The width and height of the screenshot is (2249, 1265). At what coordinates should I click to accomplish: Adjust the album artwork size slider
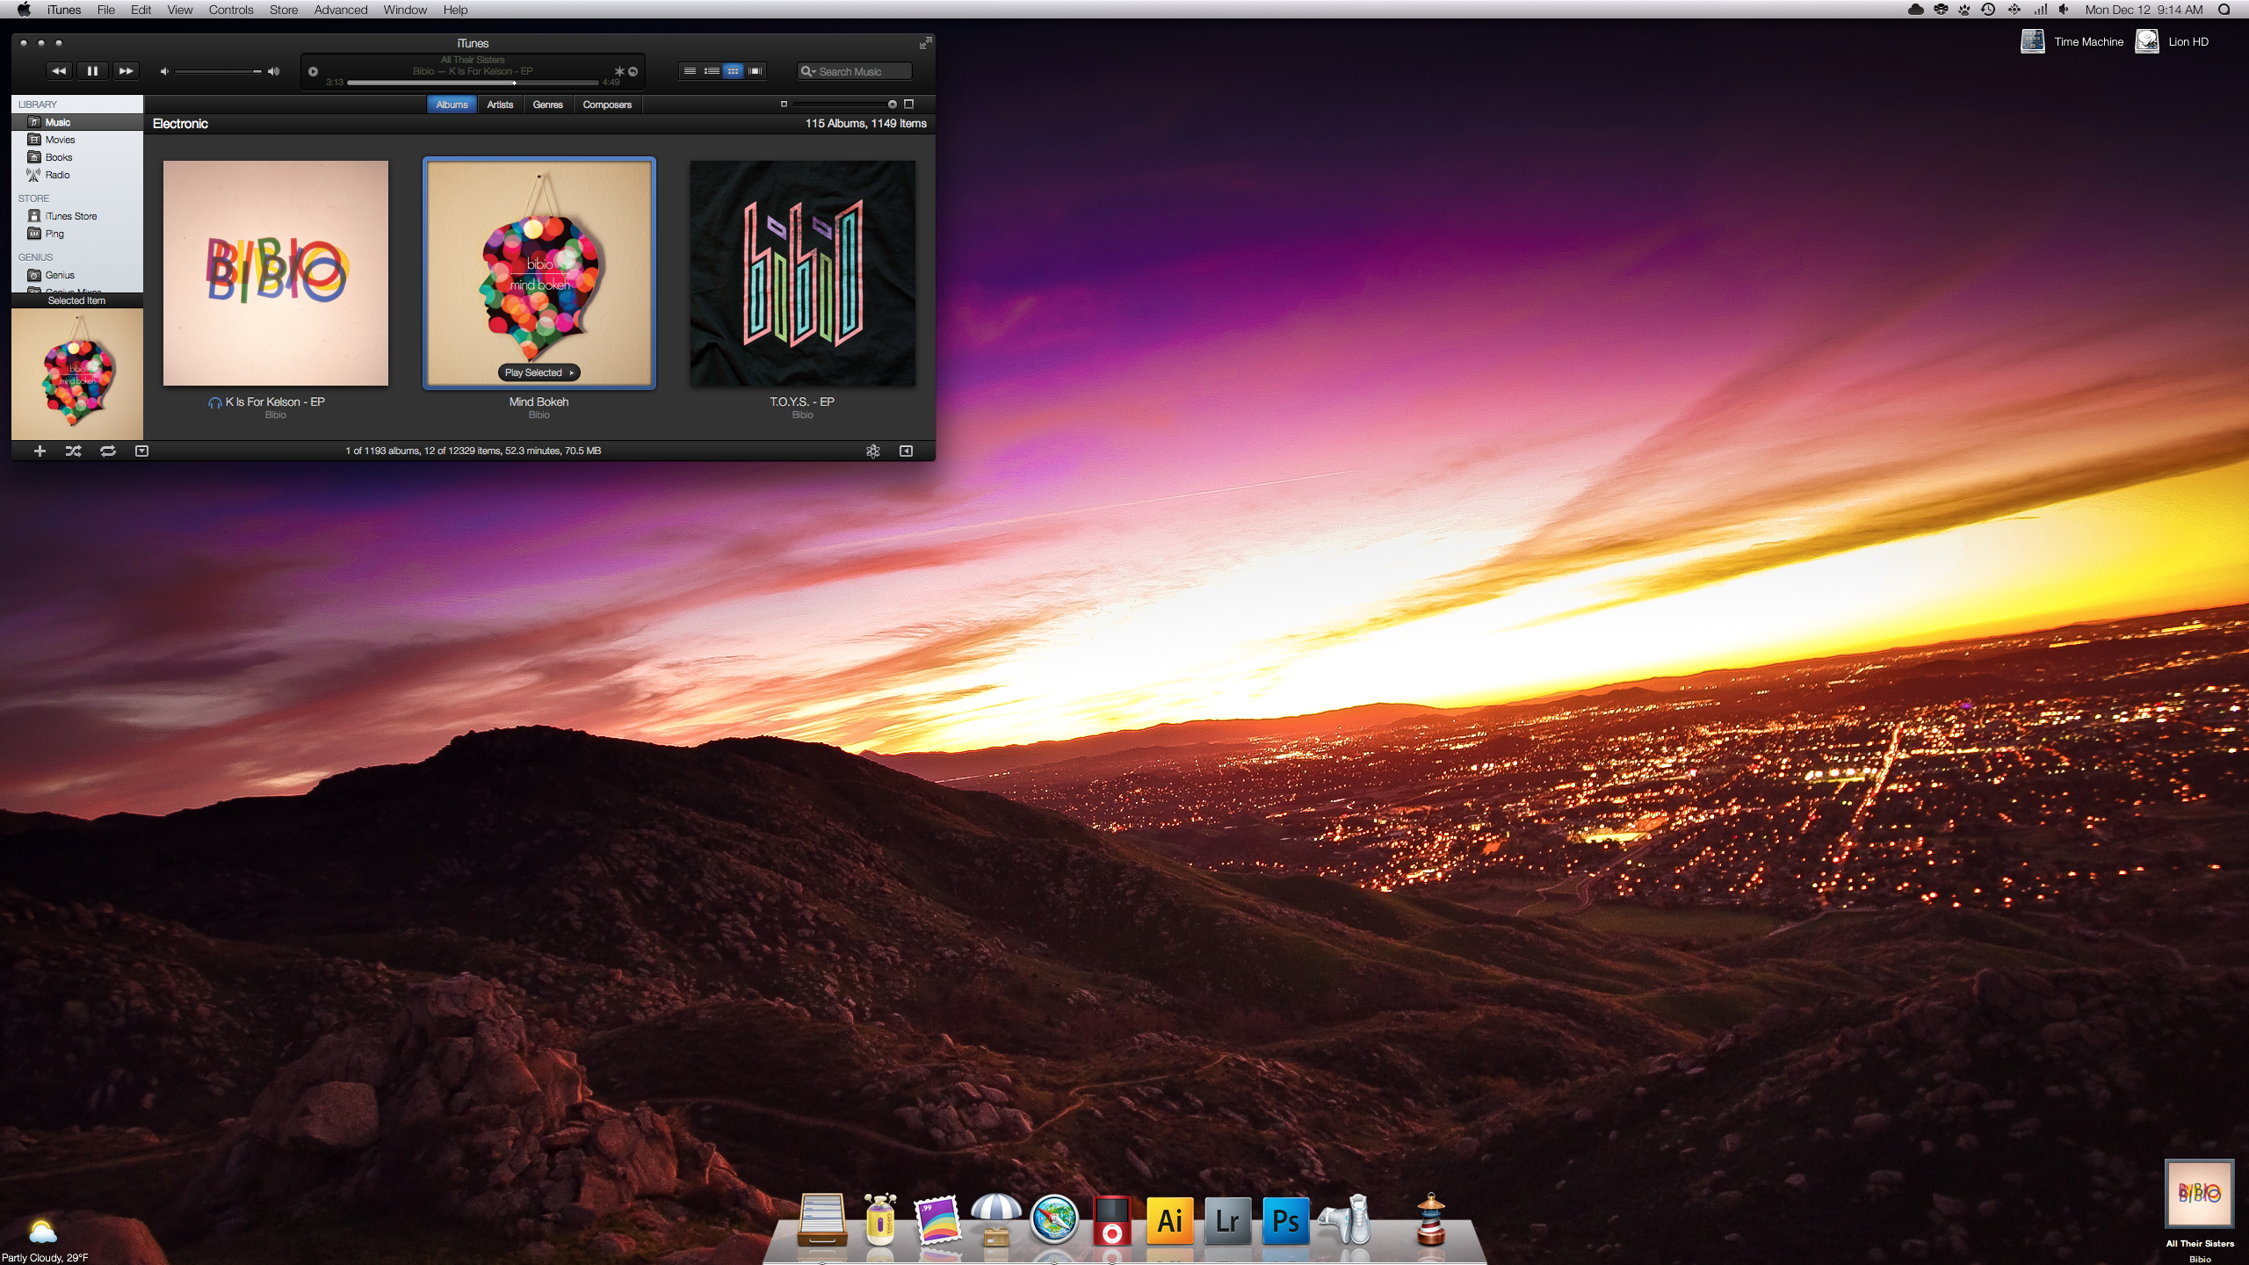(843, 104)
